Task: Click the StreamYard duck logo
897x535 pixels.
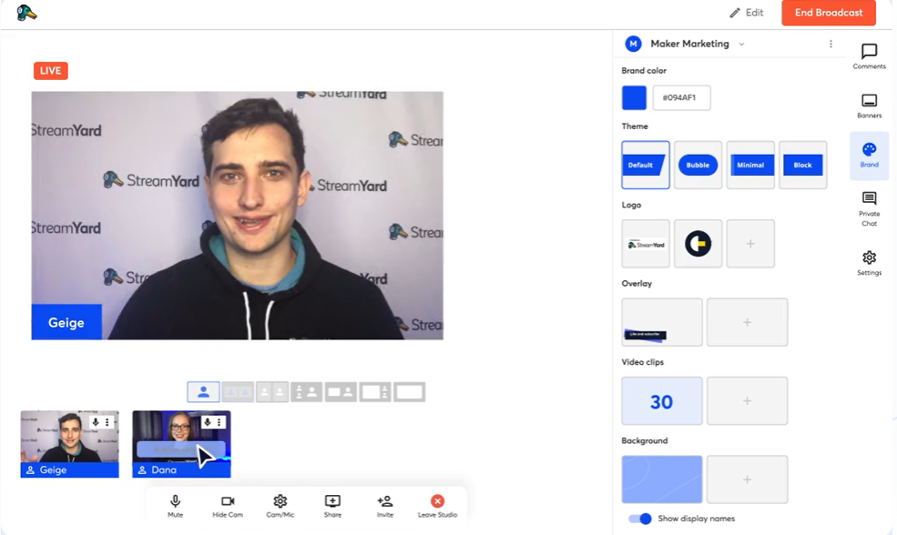Action: [x=26, y=13]
